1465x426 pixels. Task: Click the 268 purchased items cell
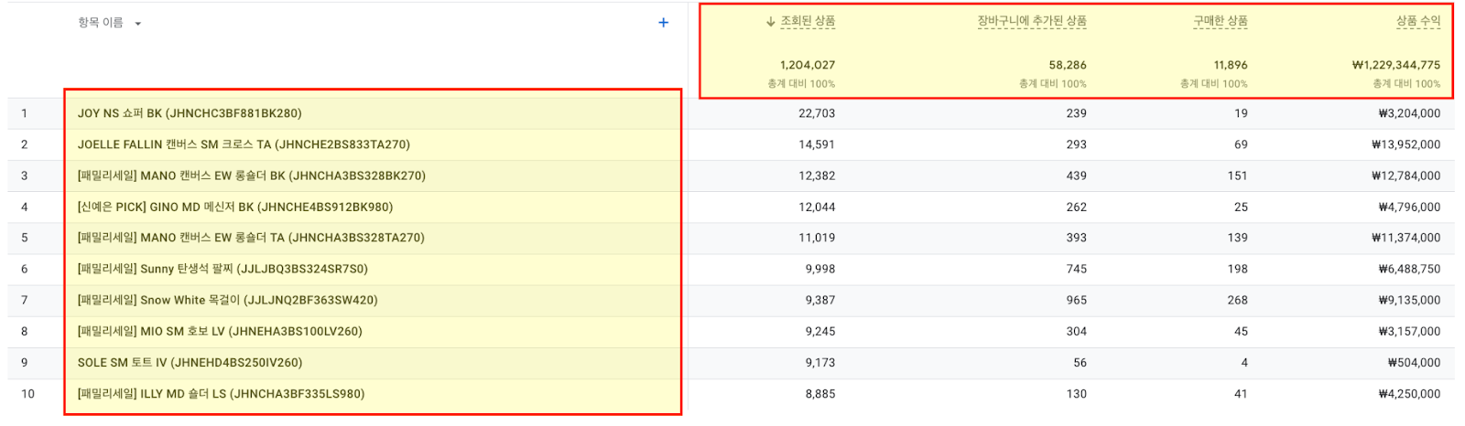1238,300
